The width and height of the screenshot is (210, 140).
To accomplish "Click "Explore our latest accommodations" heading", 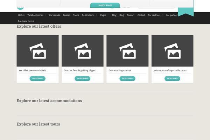I will pos(49,100).
